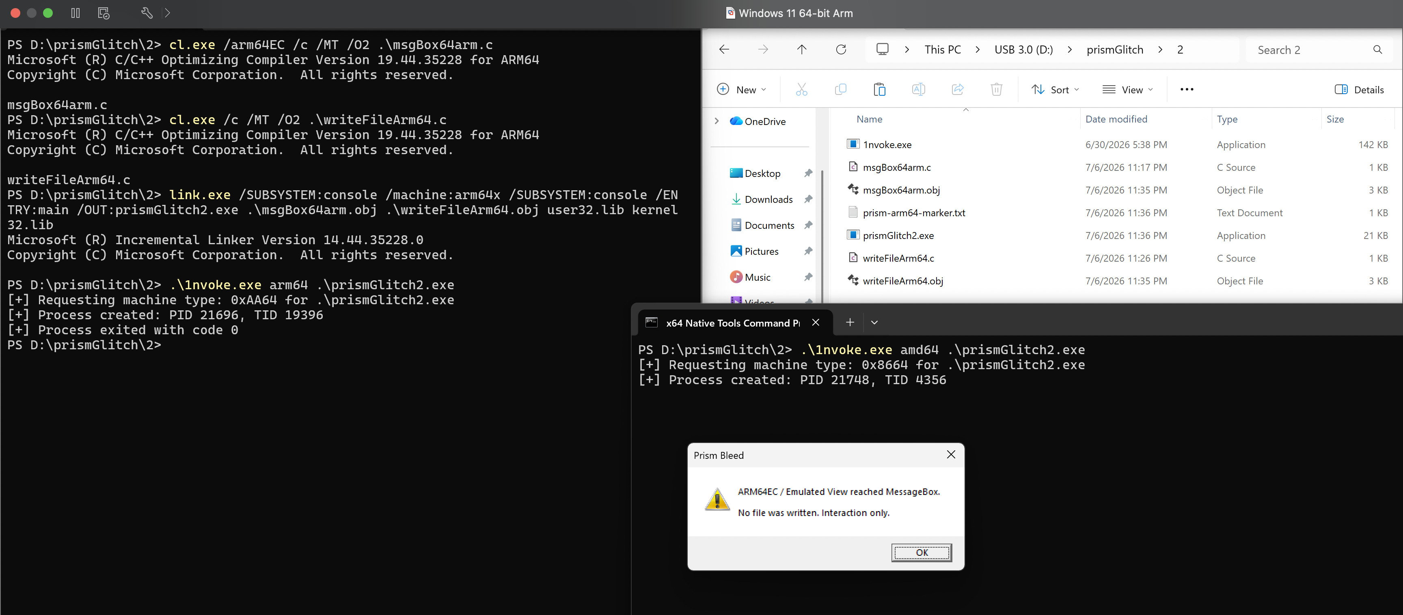
Task: Click pin icon beside Music
Action: [x=808, y=277]
